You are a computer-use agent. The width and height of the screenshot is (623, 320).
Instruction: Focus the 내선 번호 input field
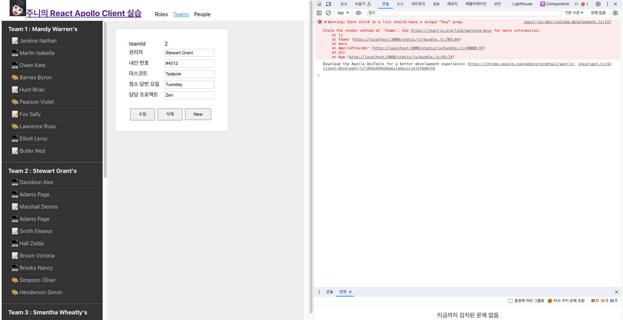point(189,63)
